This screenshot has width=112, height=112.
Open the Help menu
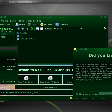point(39,21)
